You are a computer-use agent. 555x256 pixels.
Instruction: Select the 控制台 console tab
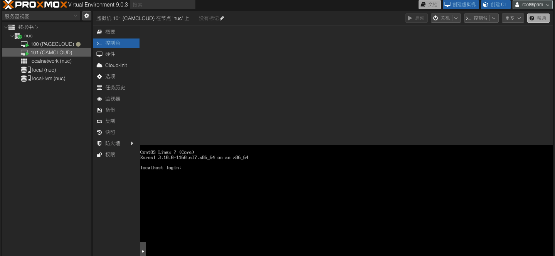tap(116, 43)
